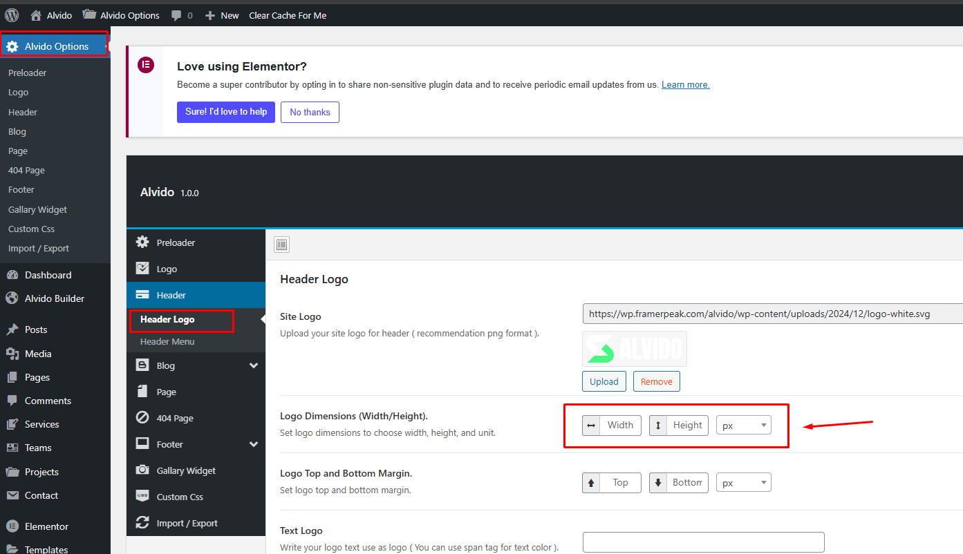Remove the site logo image

pos(657,381)
